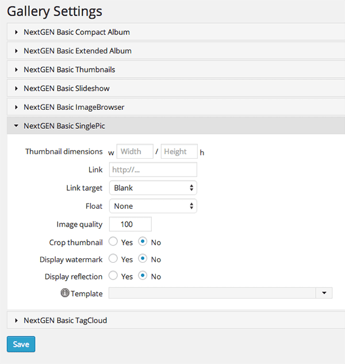Screen dimensions: 345x364
Task: Click NextGEN Basic SinglePic section title
Action: 64,126
